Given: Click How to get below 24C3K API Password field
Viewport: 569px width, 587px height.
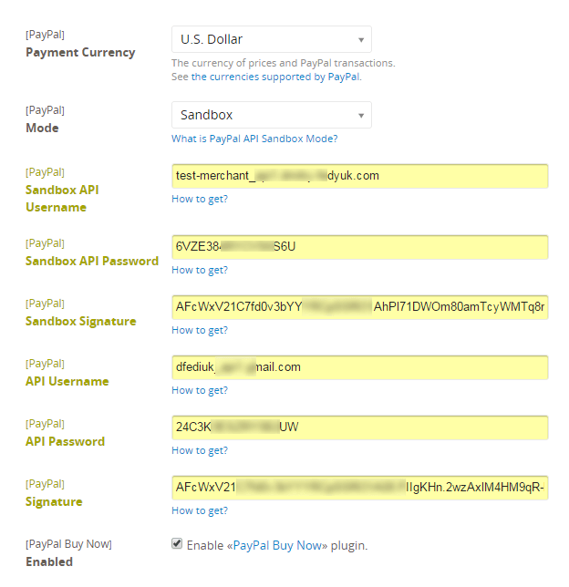Looking at the screenshot, I should coord(200,450).
